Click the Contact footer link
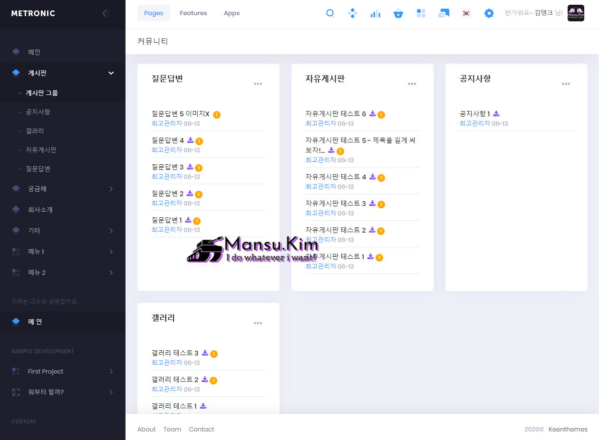This screenshot has height=440, width=599. coord(202,429)
